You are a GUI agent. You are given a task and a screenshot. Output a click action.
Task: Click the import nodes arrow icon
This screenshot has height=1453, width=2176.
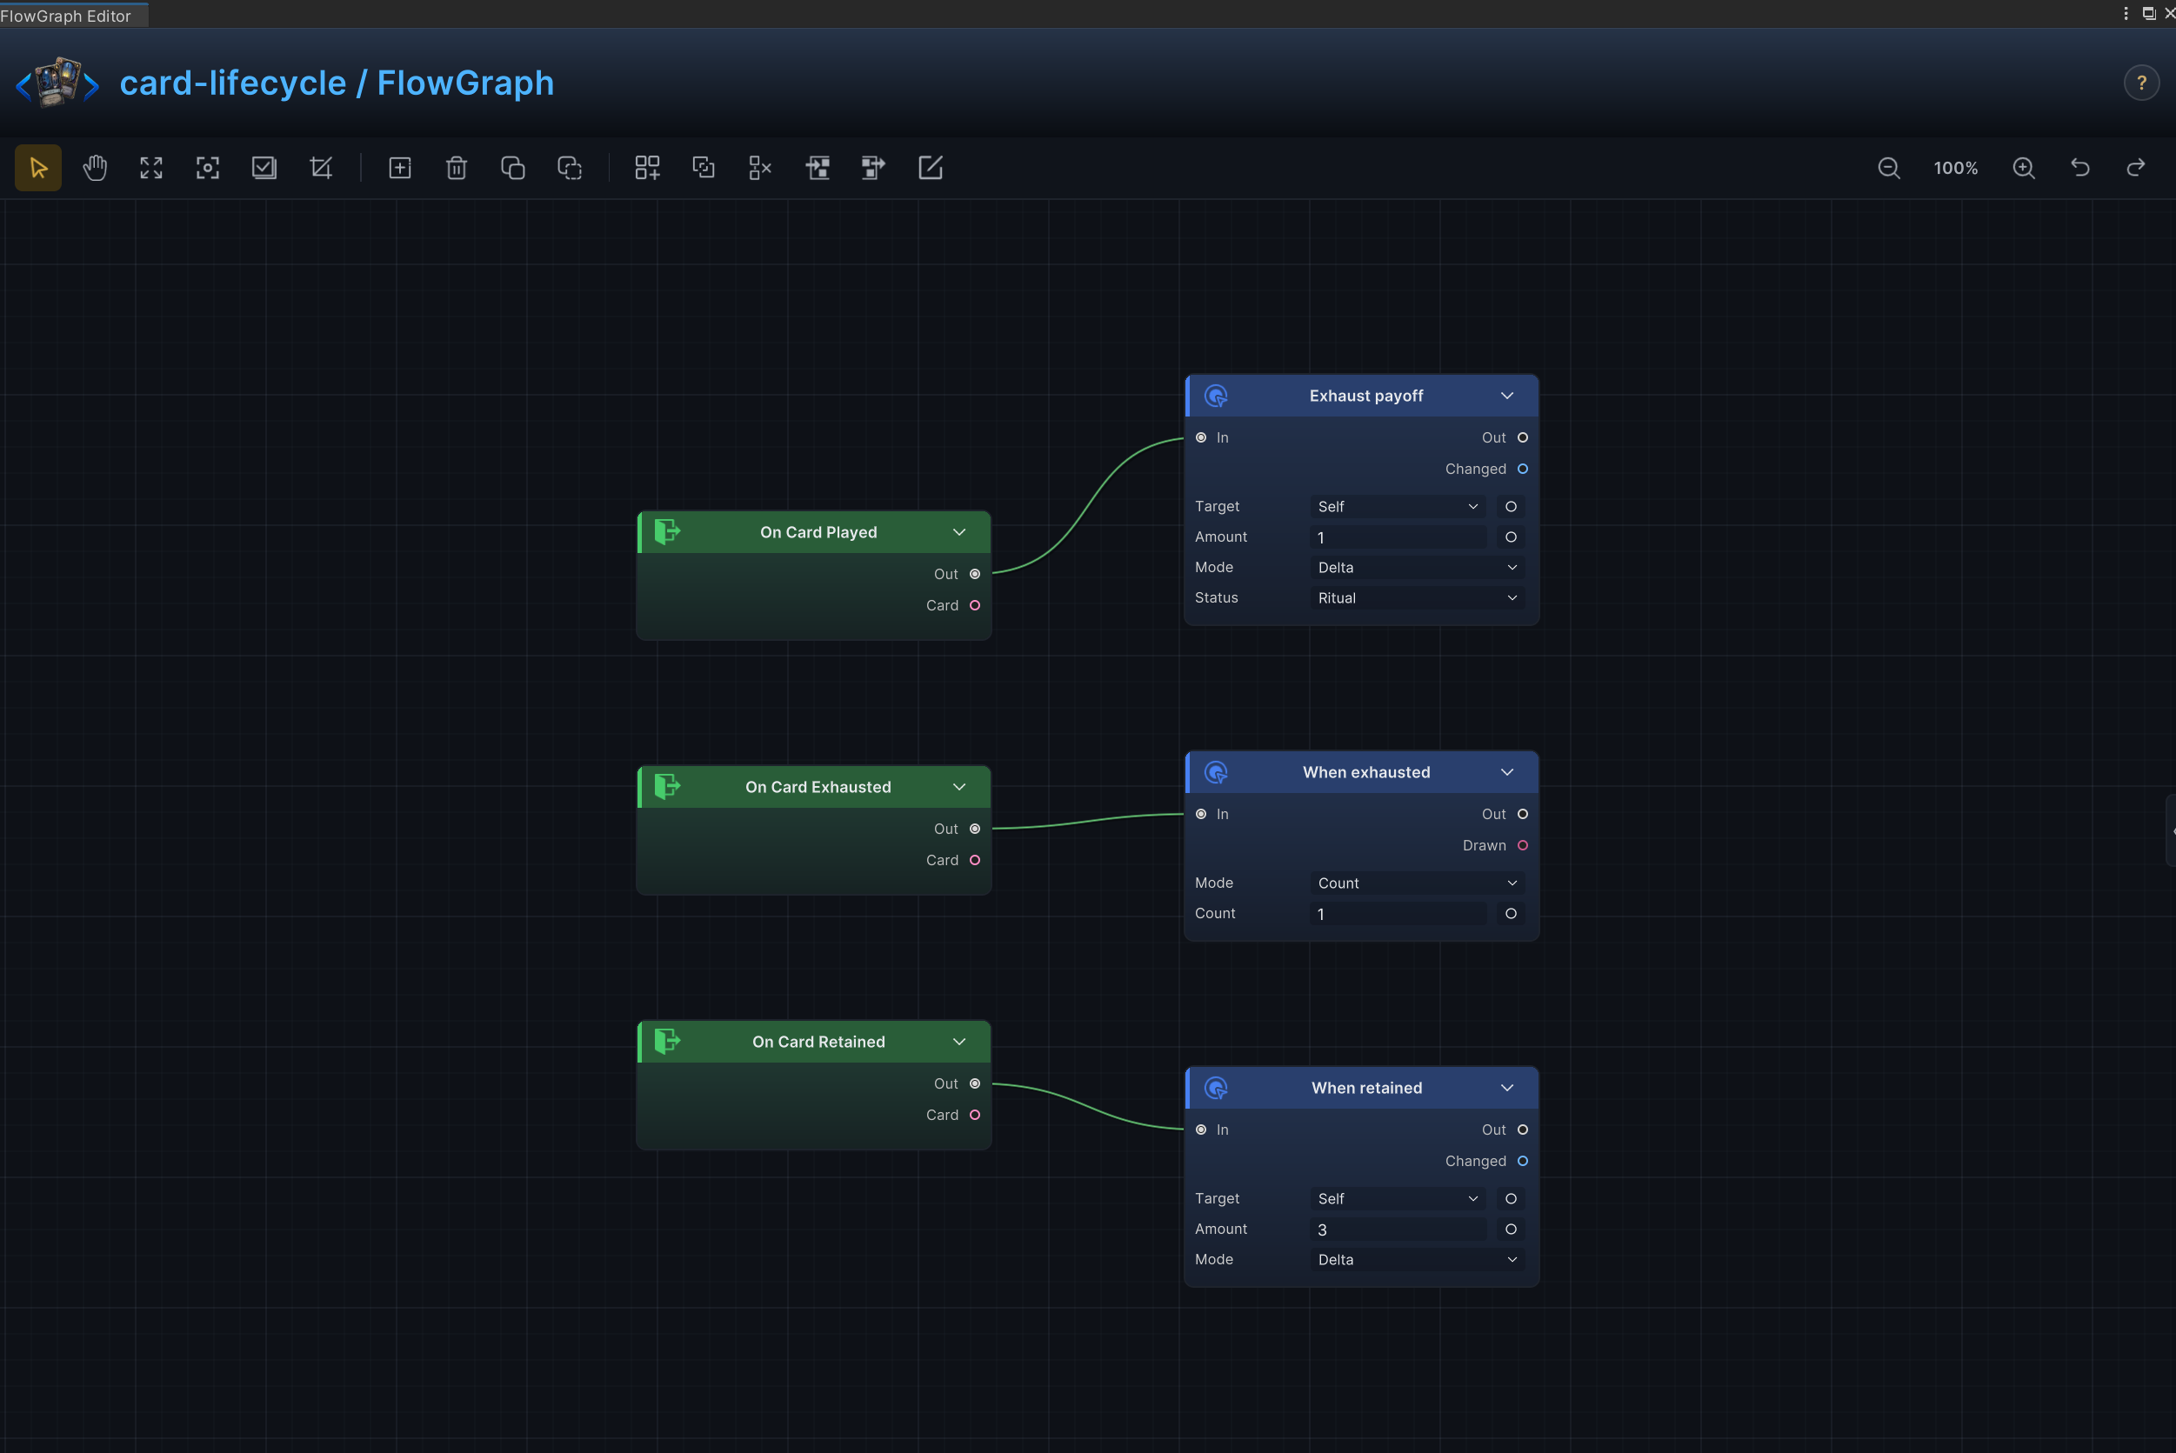click(x=817, y=168)
